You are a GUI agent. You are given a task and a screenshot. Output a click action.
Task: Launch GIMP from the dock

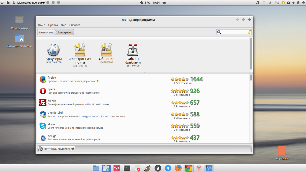coord(148,168)
